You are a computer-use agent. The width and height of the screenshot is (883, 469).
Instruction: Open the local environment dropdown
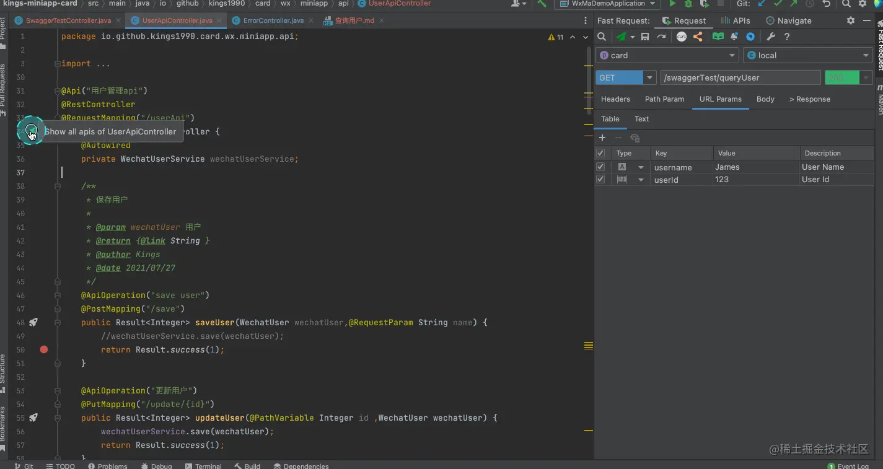point(808,55)
